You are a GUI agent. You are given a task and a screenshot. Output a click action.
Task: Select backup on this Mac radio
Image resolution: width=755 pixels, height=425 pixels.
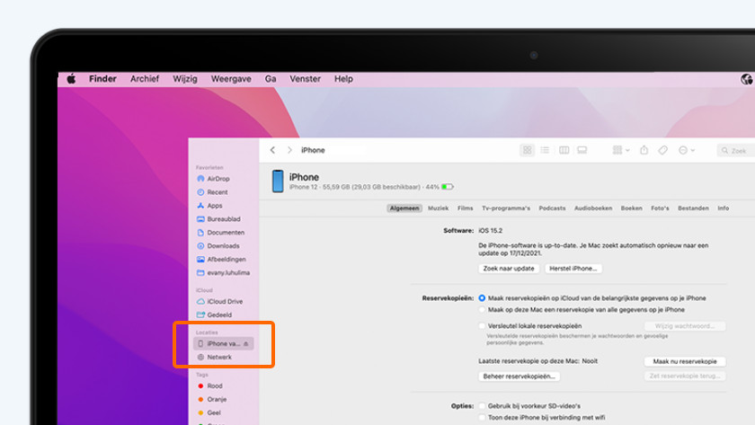(x=482, y=310)
